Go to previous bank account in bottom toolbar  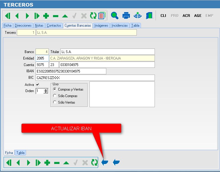[18, 163]
